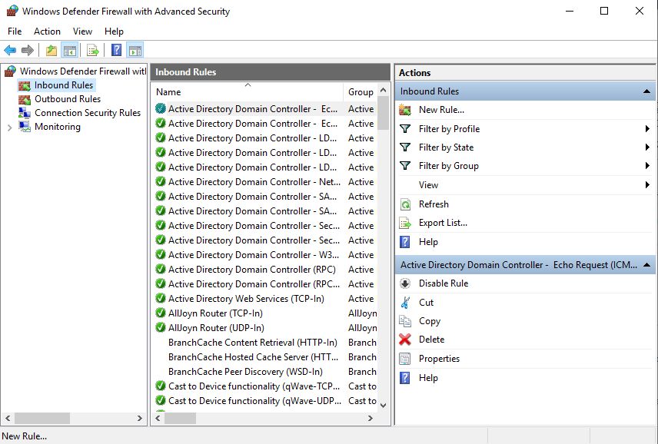The width and height of the screenshot is (658, 444).
Task: Click the Back arrow toolbar icon
Action: pyautogui.click(x=10, y=51)
